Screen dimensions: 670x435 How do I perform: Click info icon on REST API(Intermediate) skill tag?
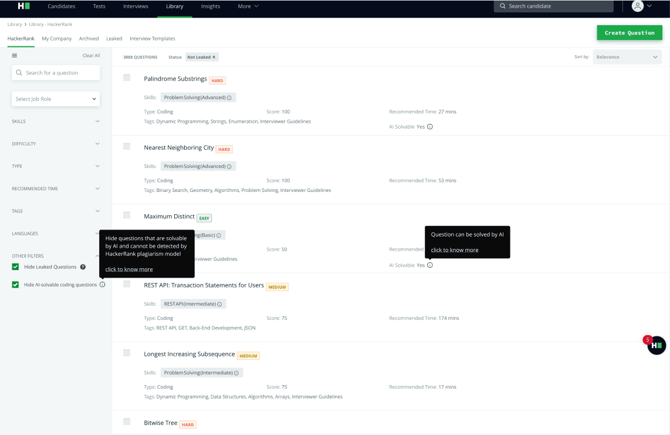click(x=219, y=304)
